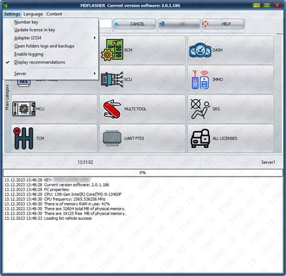
Task: Click the TCM label text
Action: point(40,138)
